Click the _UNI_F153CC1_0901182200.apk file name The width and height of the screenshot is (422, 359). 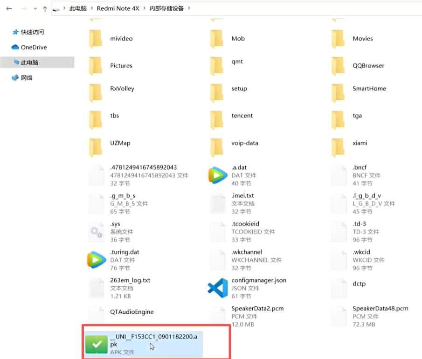(153, 340)
